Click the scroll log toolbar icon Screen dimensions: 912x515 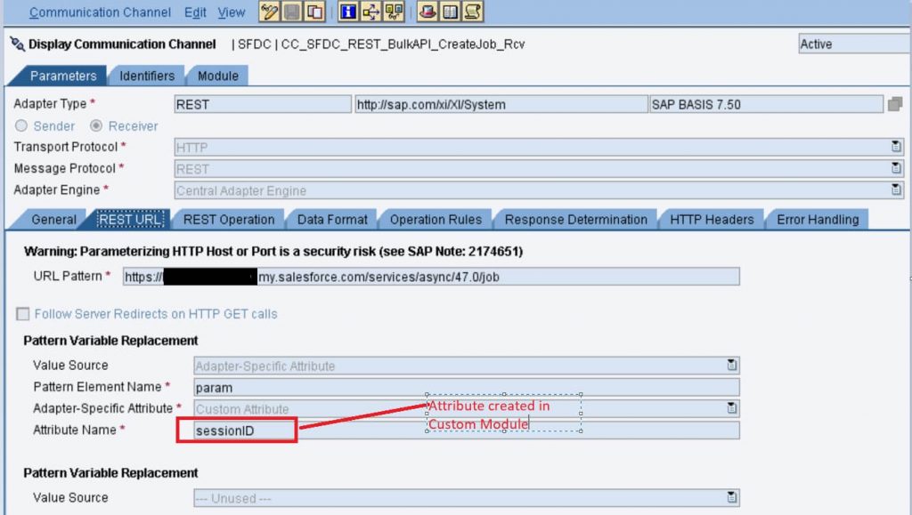click(x=473, y=12)
